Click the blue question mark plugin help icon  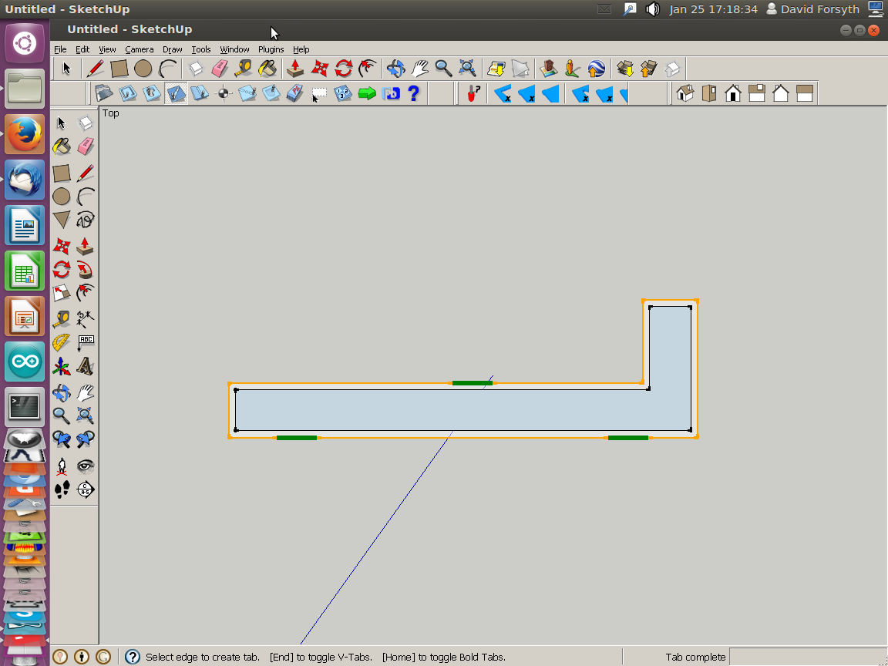413,94
